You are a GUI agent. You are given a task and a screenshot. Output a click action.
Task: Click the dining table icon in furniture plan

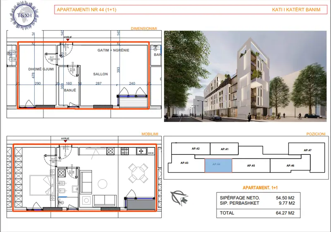point(138,173)
